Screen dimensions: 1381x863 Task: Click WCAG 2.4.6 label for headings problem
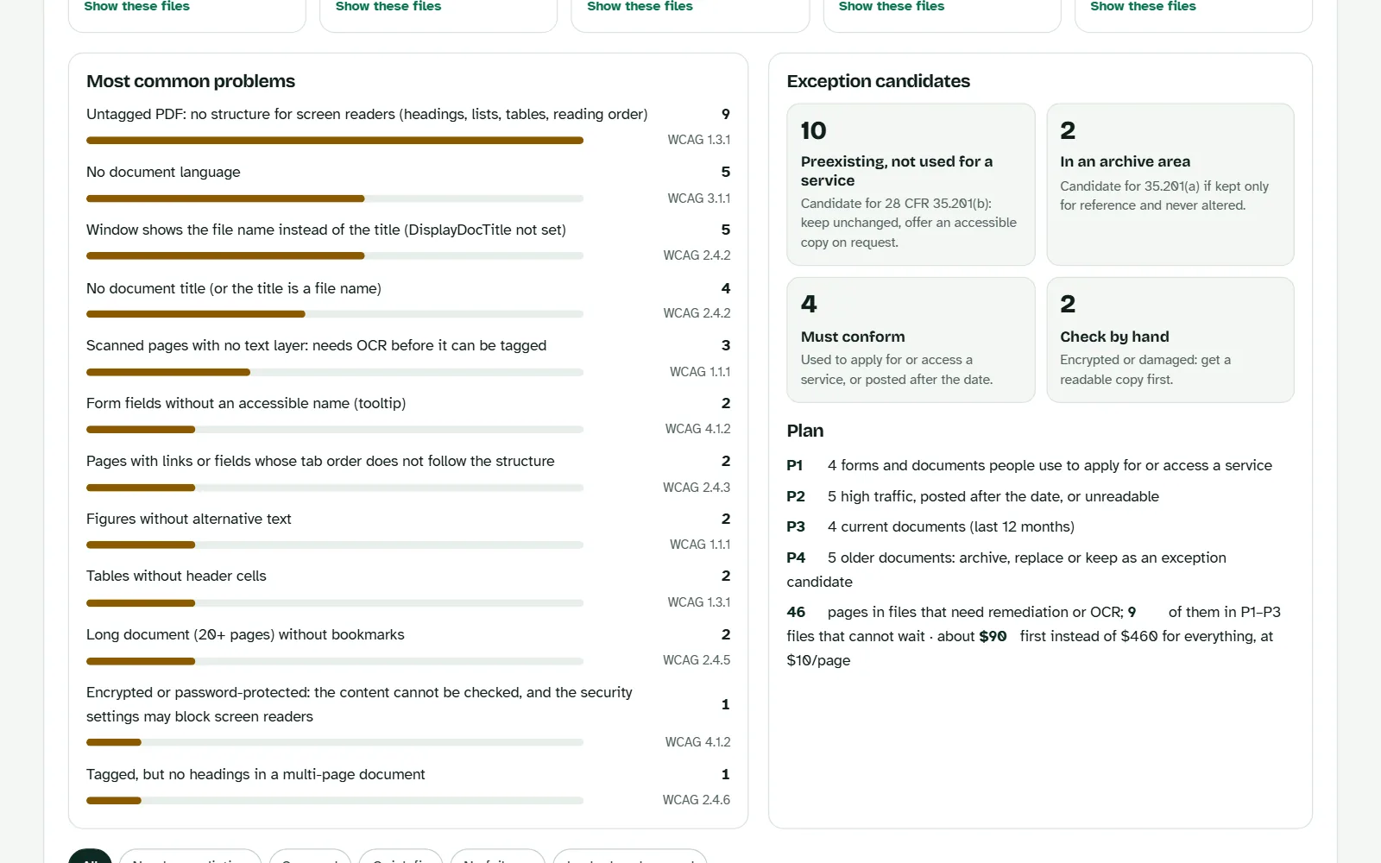(x=697, y=800)
